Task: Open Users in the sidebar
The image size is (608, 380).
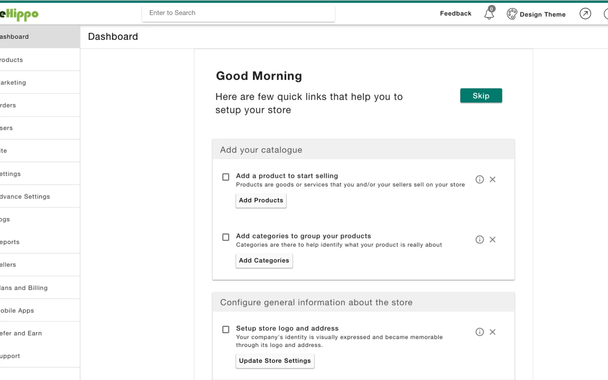Action: tap(40, 128)
